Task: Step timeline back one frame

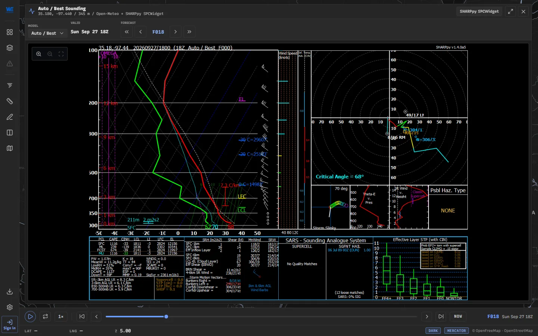Action: (96, 317)
